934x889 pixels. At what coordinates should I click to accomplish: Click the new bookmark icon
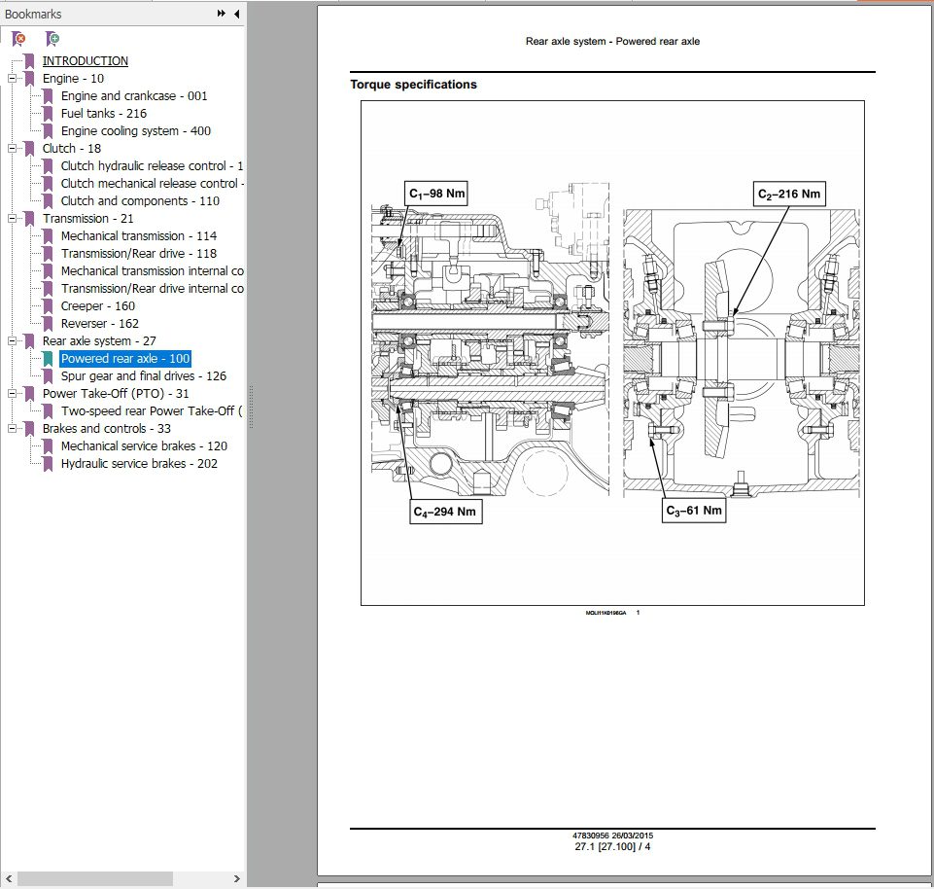[x=52, y=38]
